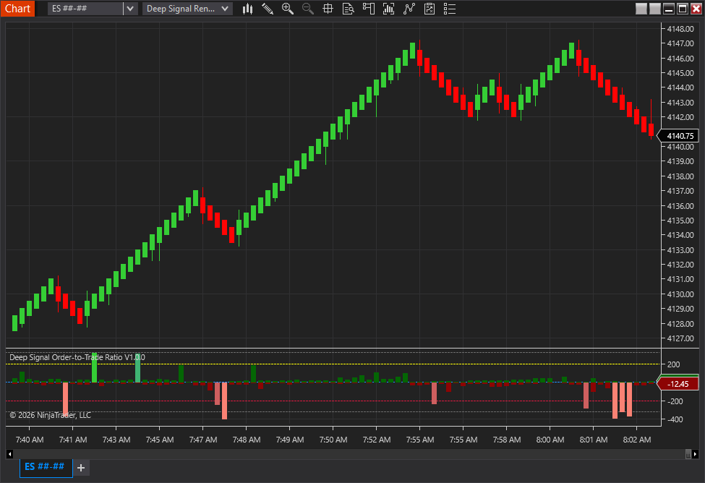Open the chart style selector icon
The image size is (705, 483).
tap(248, 9)
